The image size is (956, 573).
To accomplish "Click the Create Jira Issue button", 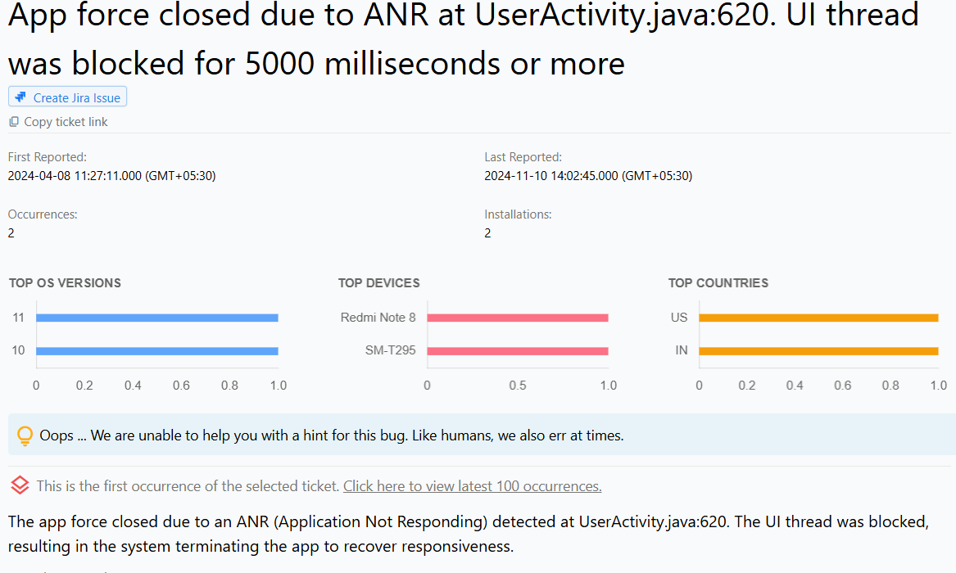I will 67,96.
